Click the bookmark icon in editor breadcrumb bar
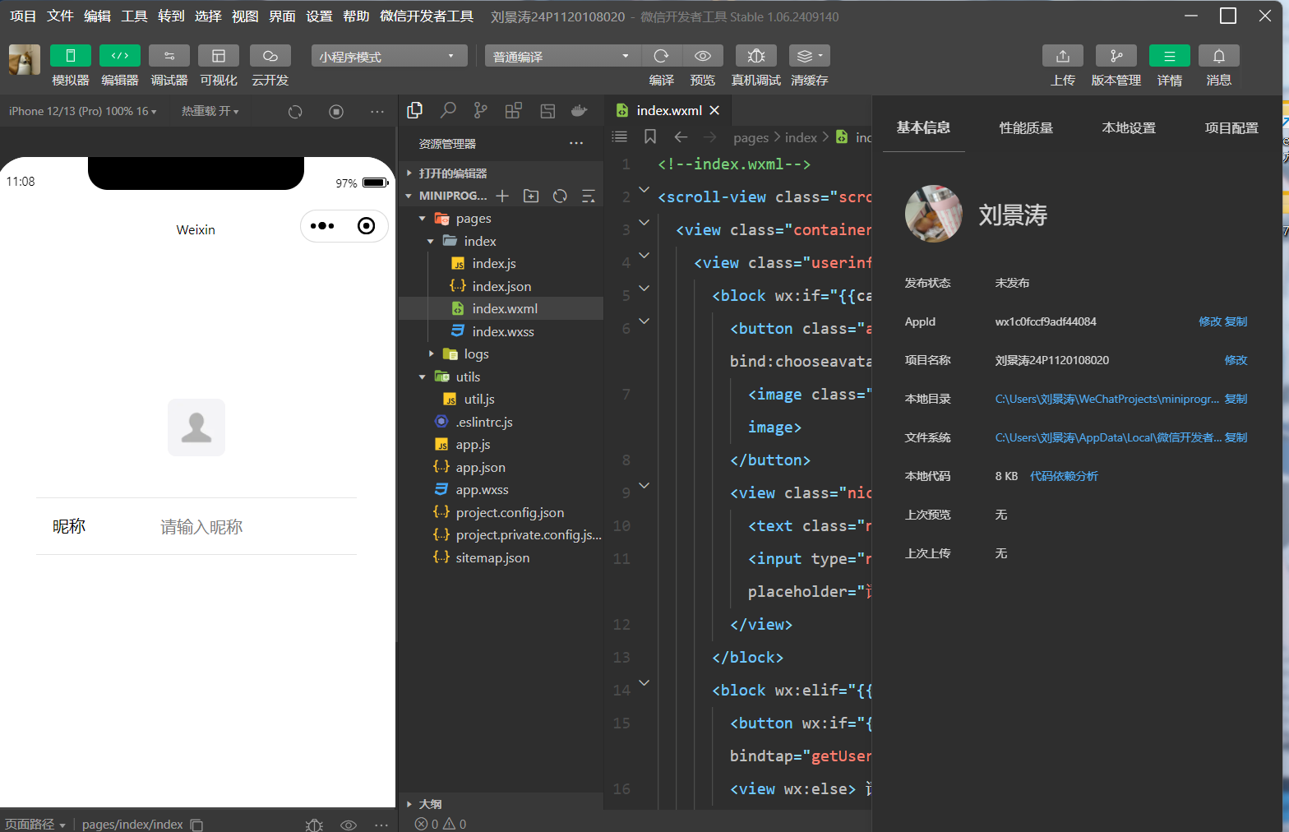The height and width of the screenshot is (832, 1289). point(650,136)
